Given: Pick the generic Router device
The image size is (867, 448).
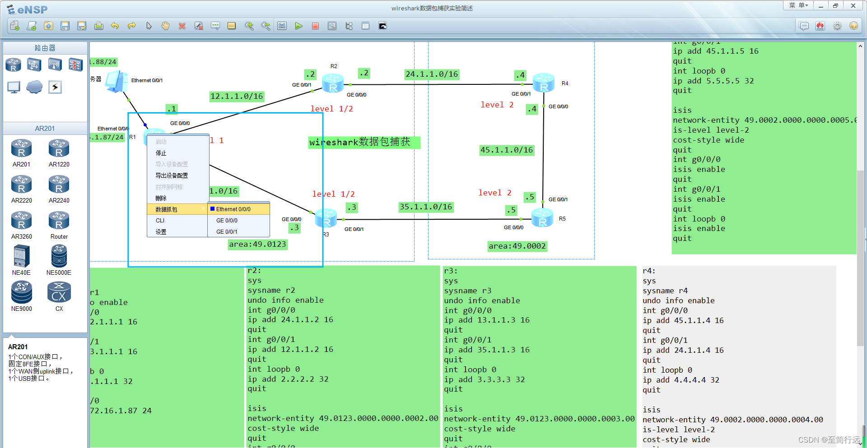Looking at the screenshot, I should point(59,226).
